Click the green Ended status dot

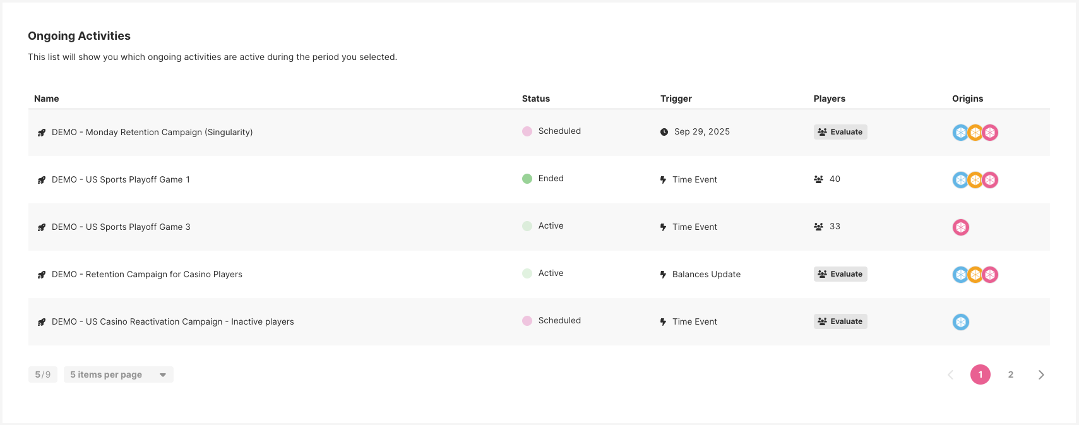[527, 179]
